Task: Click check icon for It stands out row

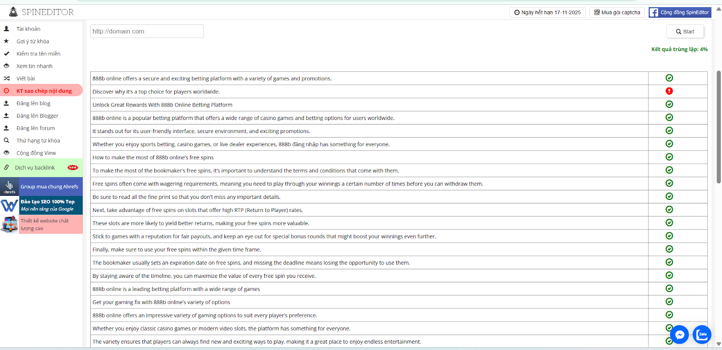Action: [669, 130]
